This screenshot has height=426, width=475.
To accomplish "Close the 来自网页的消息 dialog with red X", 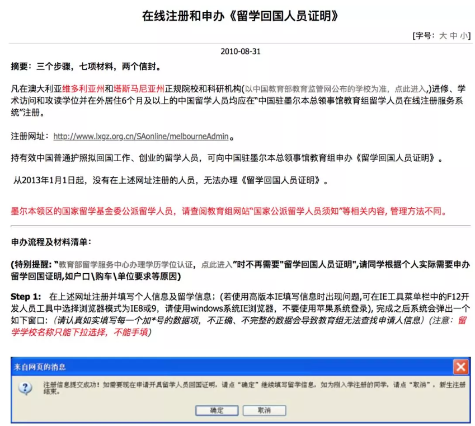I will (x=460, y=367).
